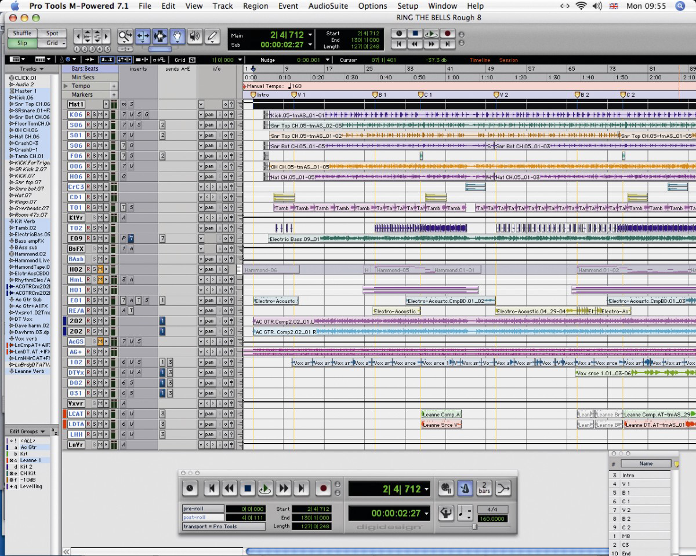Open the Options menu
Viewport: 696px width, 556px height.
(372, 6)
